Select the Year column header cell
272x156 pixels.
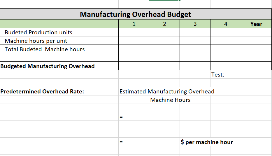pyautogui.click(x=256, y=24)
